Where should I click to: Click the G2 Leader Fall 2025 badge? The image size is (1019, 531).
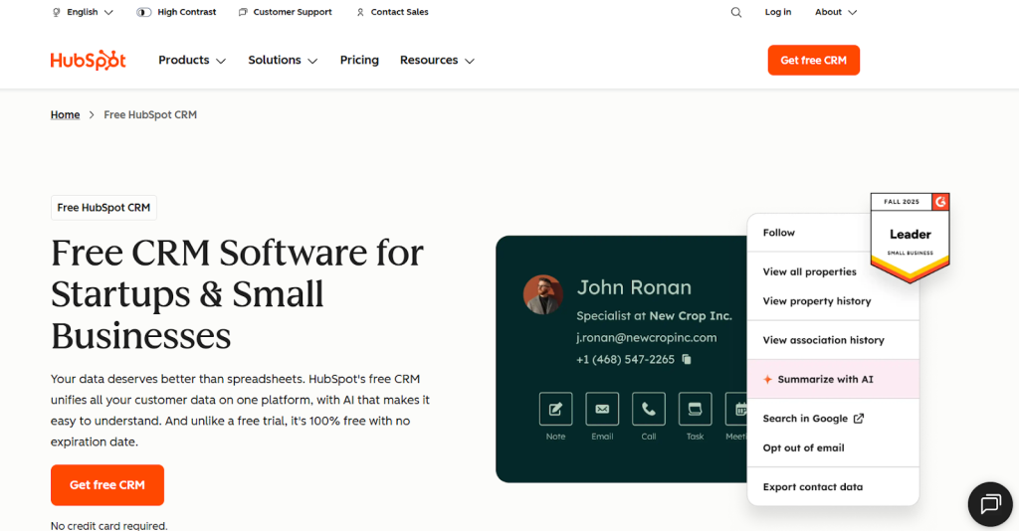click(x=910, y=237)
